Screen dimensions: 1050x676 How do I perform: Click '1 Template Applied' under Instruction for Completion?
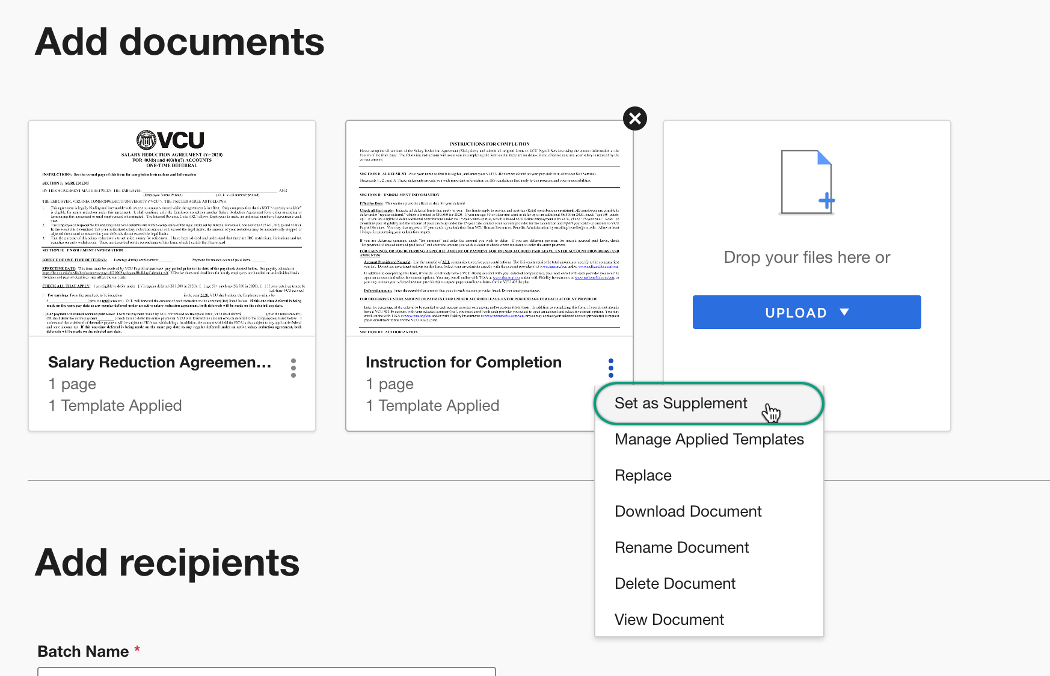432,405
